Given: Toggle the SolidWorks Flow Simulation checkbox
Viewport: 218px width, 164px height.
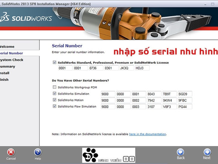Looking at the screenshot, I should 54,106.
